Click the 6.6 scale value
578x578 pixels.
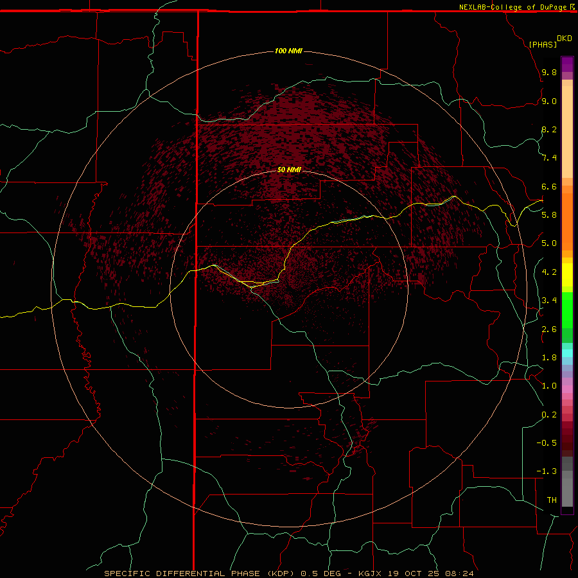(549, 186)
